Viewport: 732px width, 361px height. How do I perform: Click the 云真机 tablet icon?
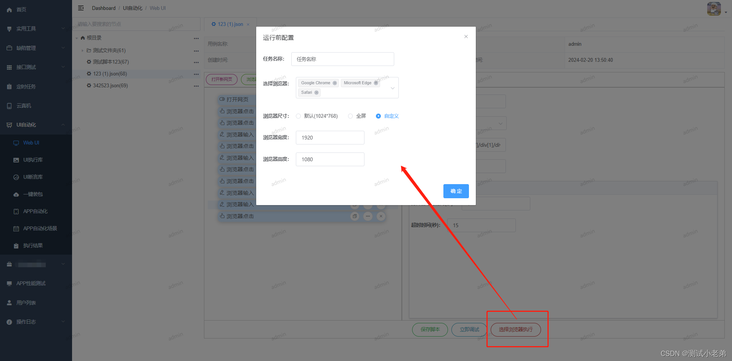tap(9, 106)
